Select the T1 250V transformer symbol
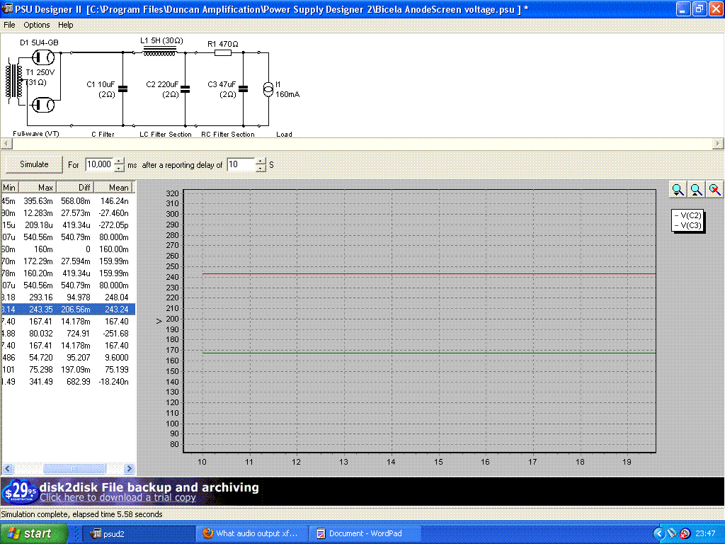Image resolution: width=725 pixels, height=544 pixels. tap(14, 81)
